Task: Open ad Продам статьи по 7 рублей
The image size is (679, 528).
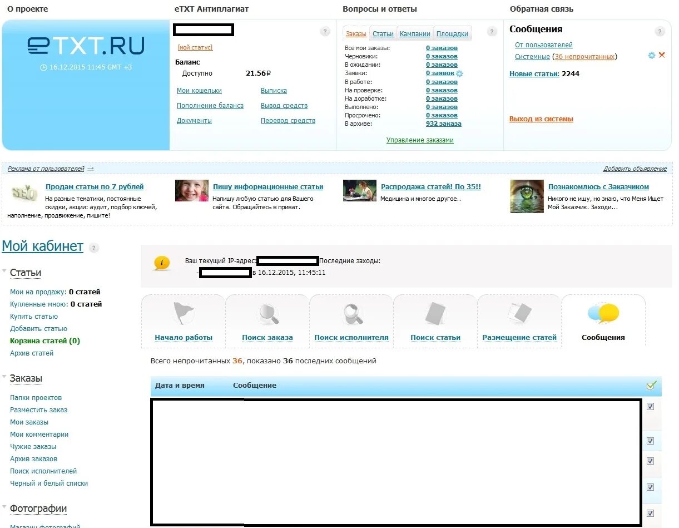Action: coord(95,187)
